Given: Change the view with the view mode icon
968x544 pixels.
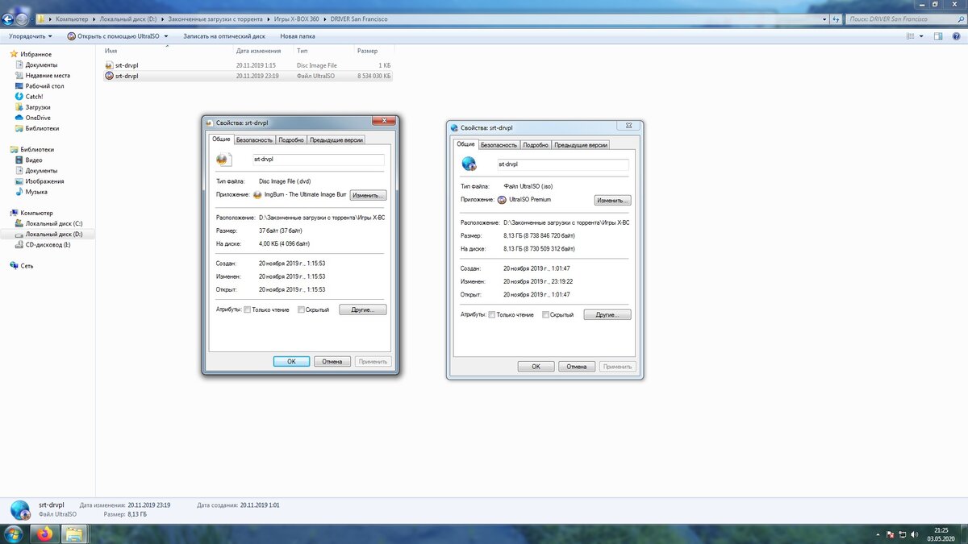Looking at the screenshot, I should point(911,36).
